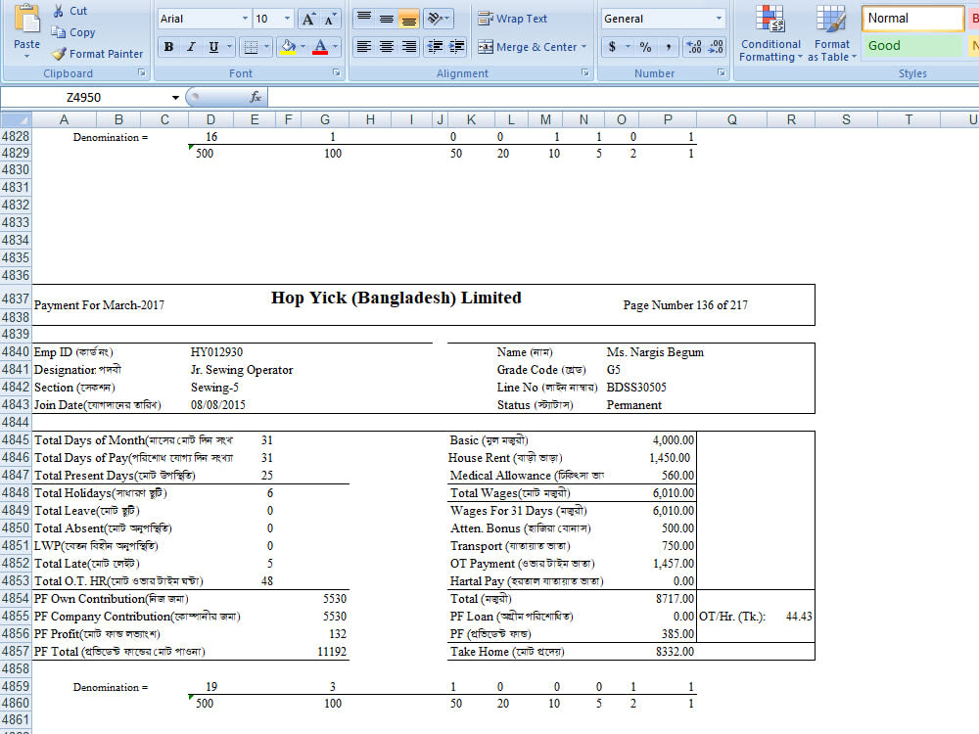The image size is (979, 734).
Task: Apply yellow fill color to cell
Action: (x=288, y=47)
